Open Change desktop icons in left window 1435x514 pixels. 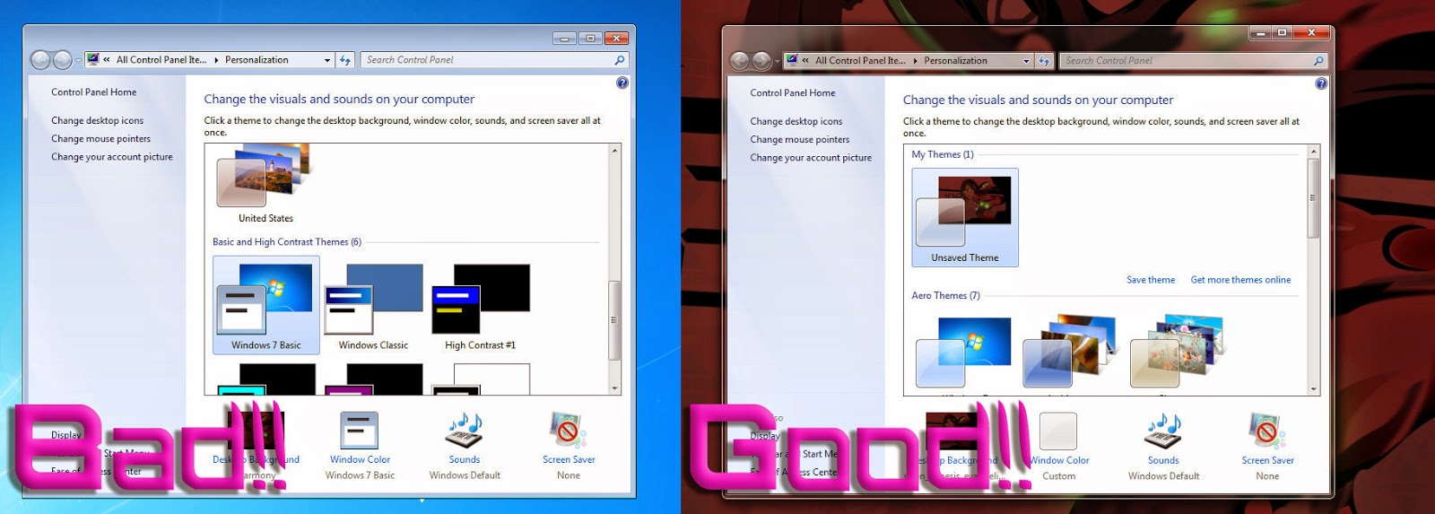pos(97,120)
